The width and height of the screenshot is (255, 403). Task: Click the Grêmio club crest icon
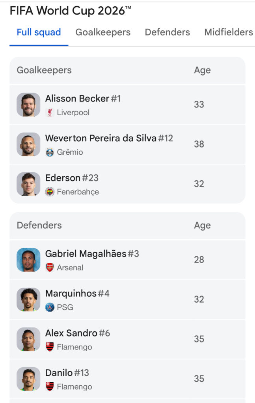(50, 152)
